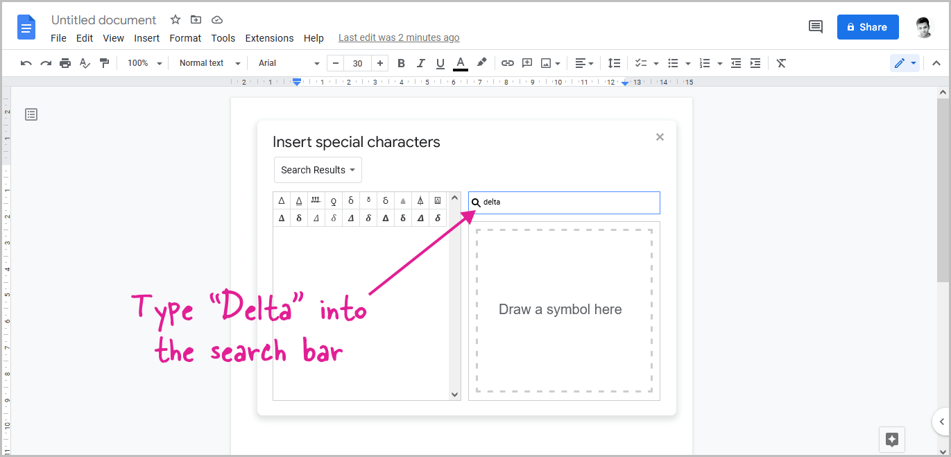Select the Paint format tool
951x457 pixels.
[104, 63]
